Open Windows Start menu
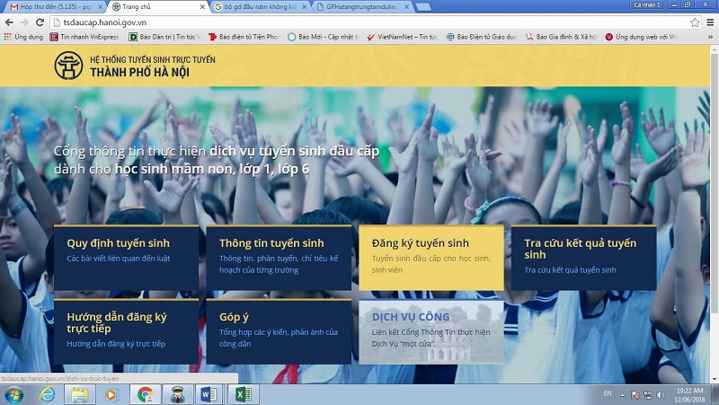Image resolution: width=719 pixels, height=405 pixels. (x=13, y=393)
